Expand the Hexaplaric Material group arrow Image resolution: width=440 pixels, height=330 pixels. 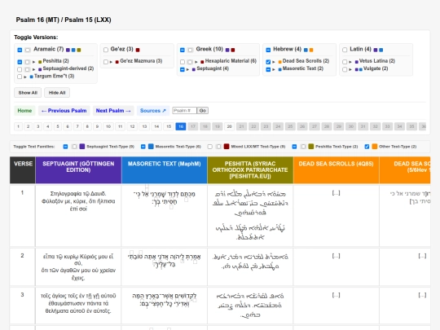(196, 62)
